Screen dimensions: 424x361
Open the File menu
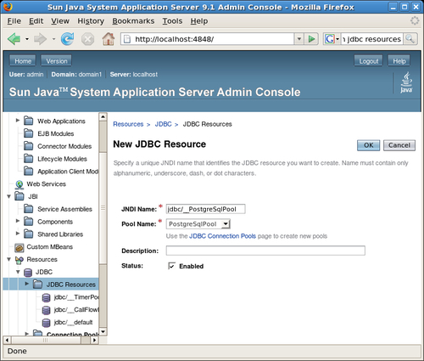pos(14,21)
